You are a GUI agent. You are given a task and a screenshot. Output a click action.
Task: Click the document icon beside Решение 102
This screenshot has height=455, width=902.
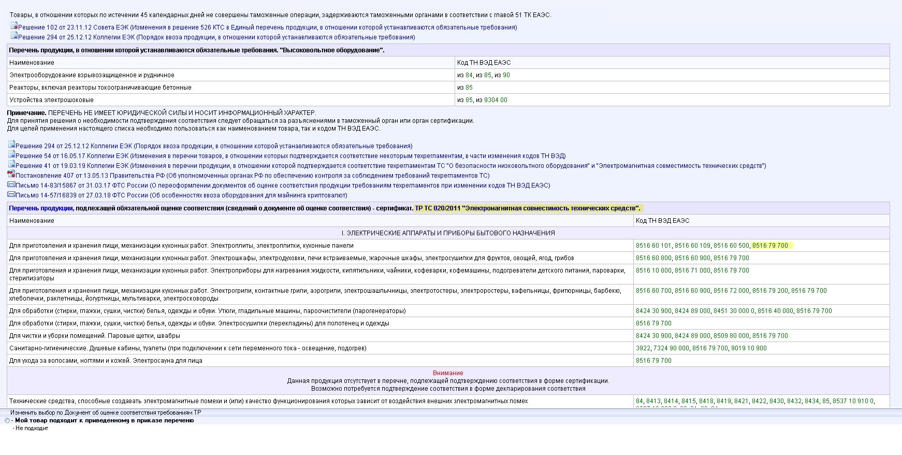(14, 26)
